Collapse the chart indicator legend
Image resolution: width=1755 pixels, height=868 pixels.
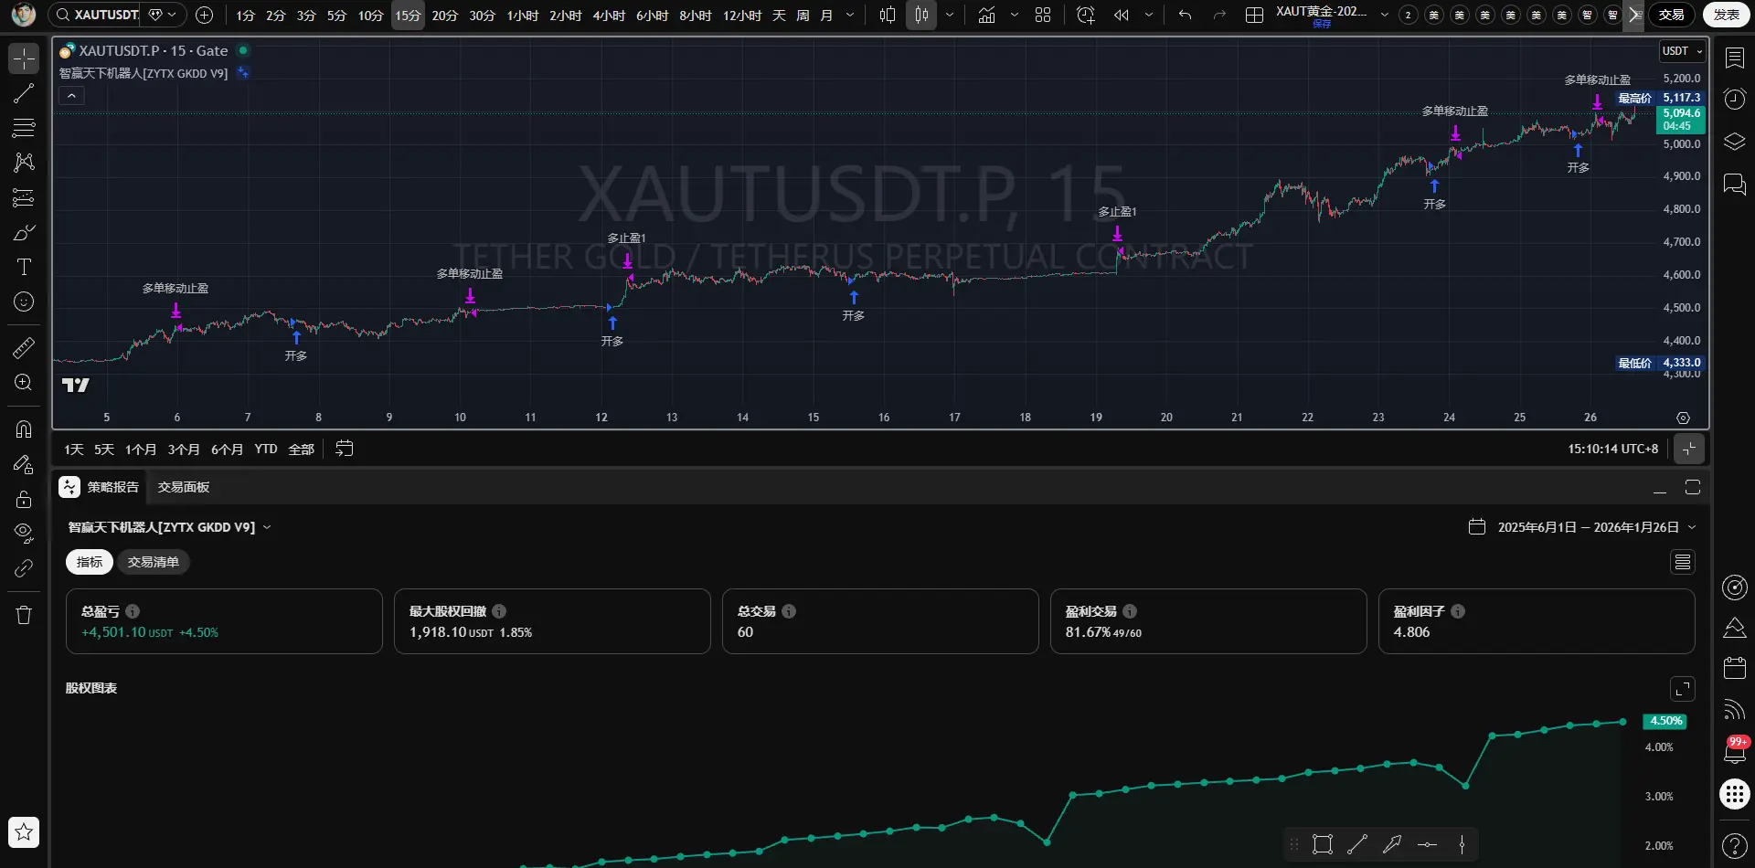point(71,95)
